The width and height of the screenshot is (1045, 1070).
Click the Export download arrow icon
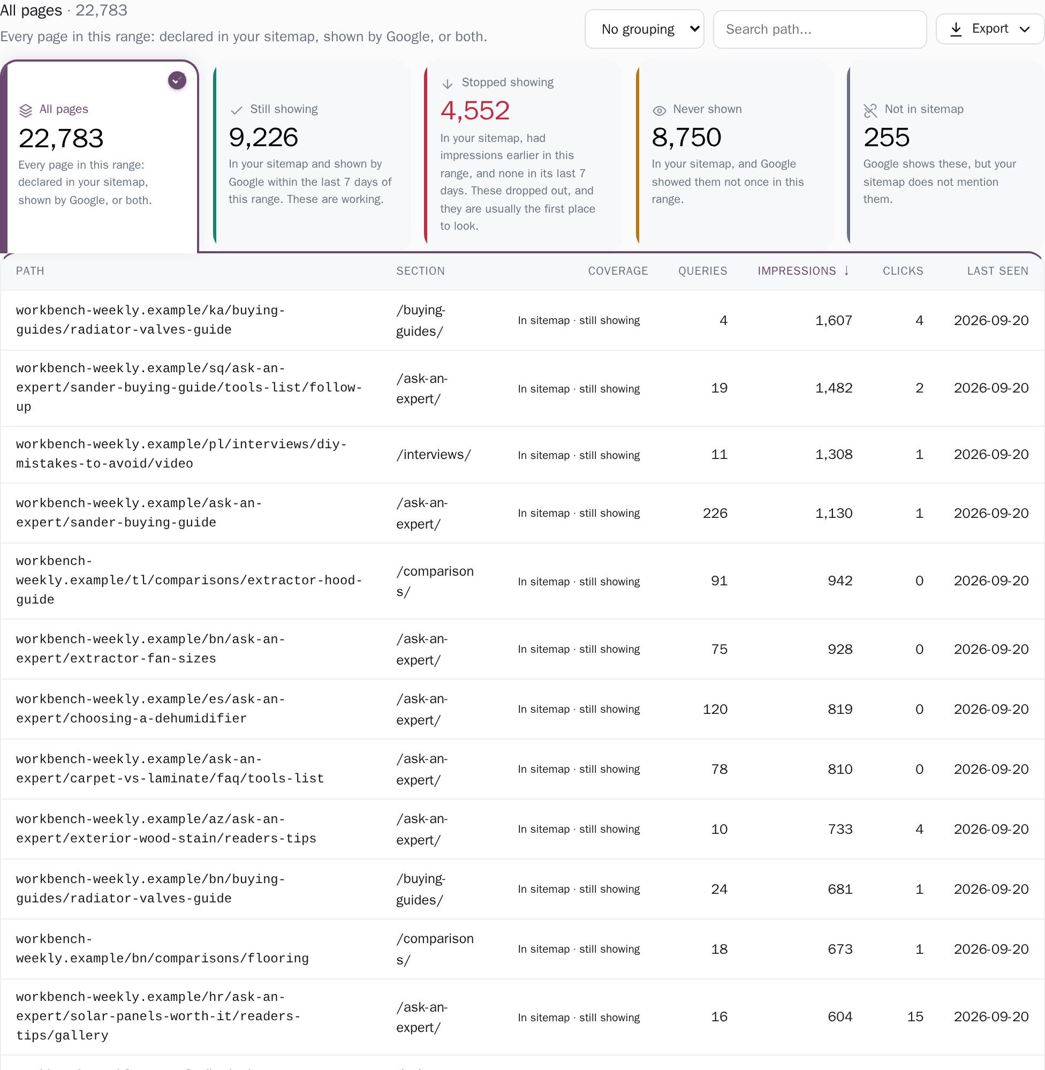pos(956,29)
